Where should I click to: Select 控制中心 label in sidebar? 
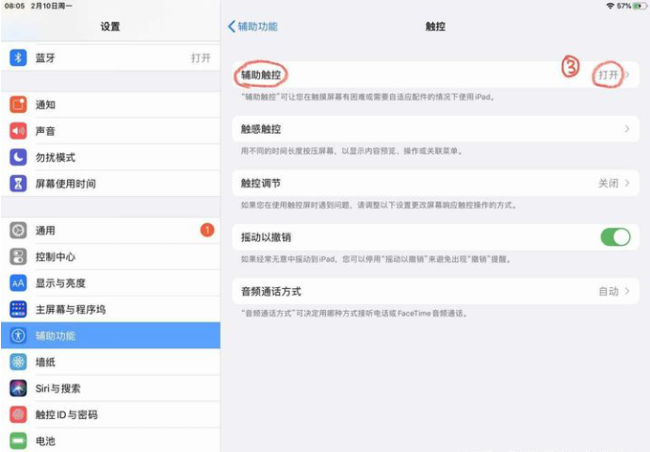point(56,257)
